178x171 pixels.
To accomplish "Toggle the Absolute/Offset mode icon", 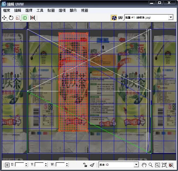I will (7, 165).
